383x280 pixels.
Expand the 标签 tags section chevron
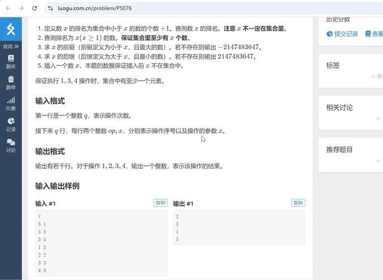click(x=373, y=76)
